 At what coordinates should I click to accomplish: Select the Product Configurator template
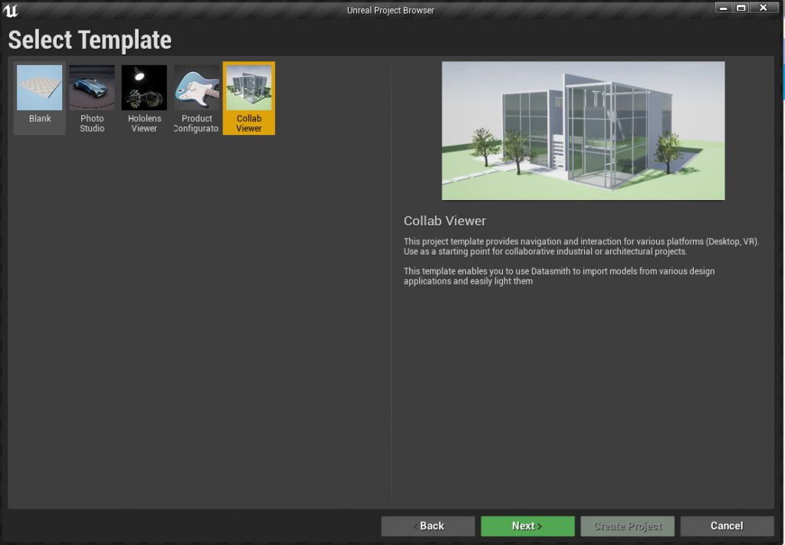[196, 98]
